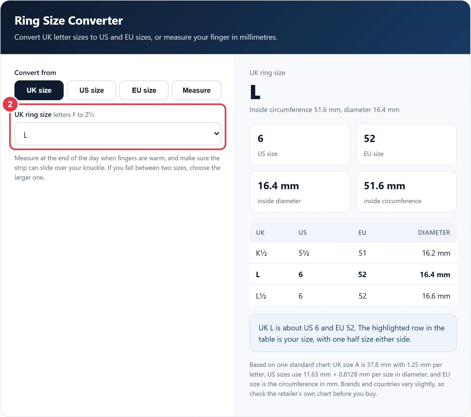Click the 'UK L is about US 6' note

pyautogui.click(x=353, y=333)
